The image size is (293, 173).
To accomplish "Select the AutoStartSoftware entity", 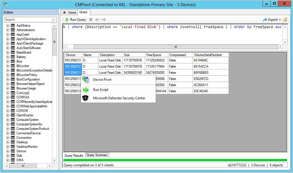I will (28, 48).
